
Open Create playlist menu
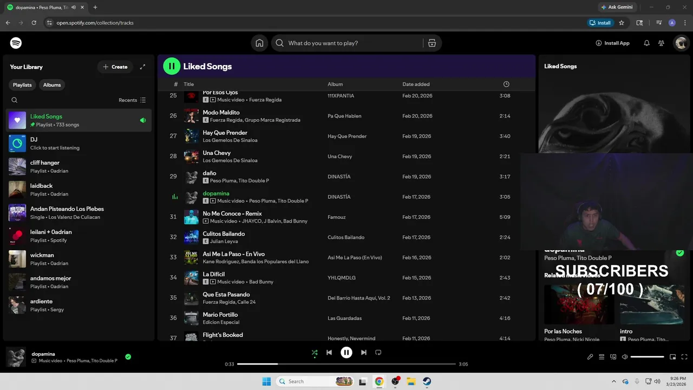click(x=115, y=67)
